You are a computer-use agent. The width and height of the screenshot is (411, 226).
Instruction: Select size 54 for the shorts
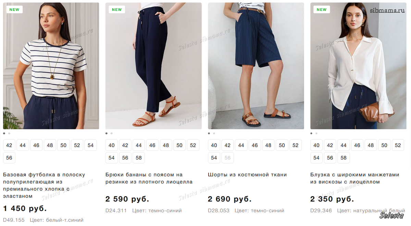point(214,158)
